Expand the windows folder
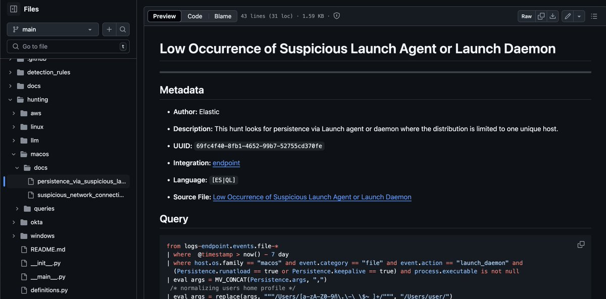 click(14, 235)
